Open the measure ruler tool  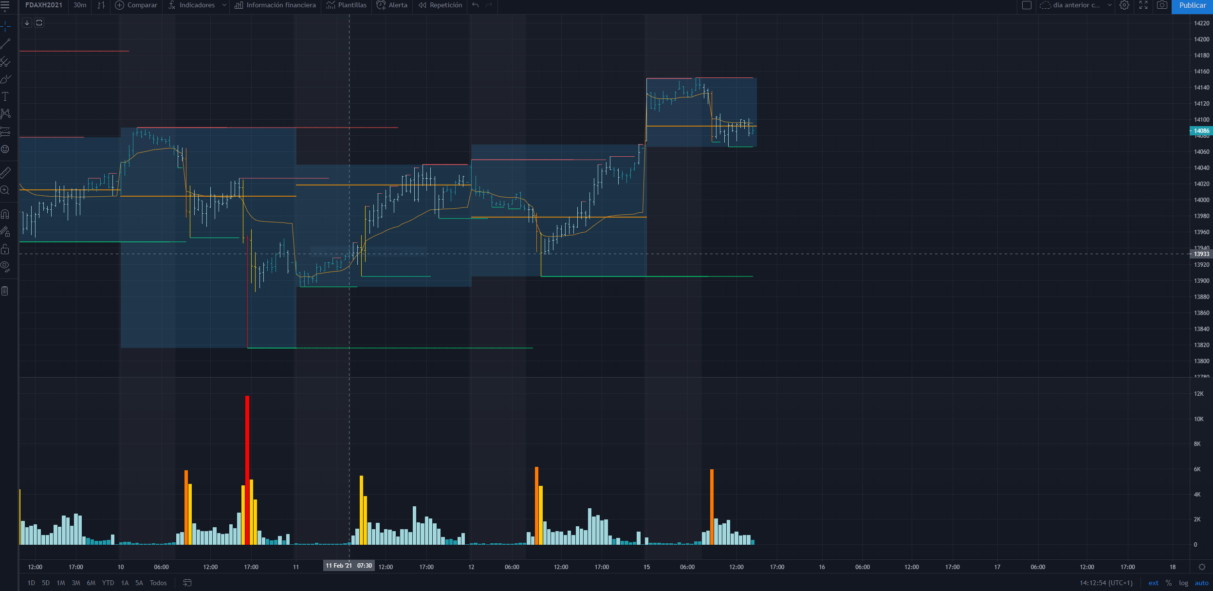[5, 172]
